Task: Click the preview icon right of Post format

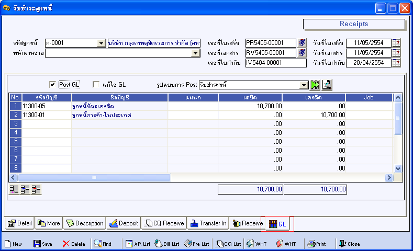Action: [x=327, y=84]
